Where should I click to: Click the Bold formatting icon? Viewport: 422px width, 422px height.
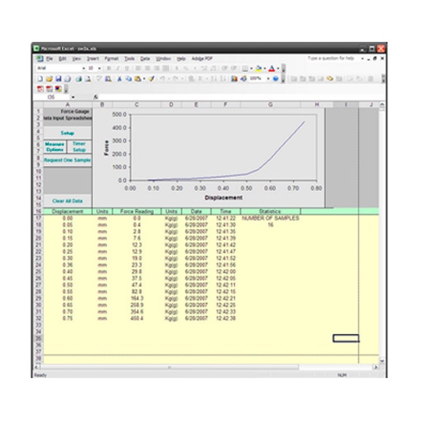(x=109, y=68)
